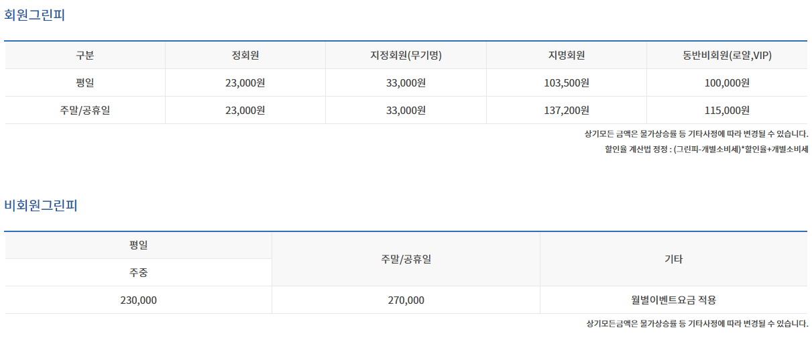Click the 주말/공휴일 row label in member table
Image resolution: width=812 pixels, height=338 pixels.
85,111
